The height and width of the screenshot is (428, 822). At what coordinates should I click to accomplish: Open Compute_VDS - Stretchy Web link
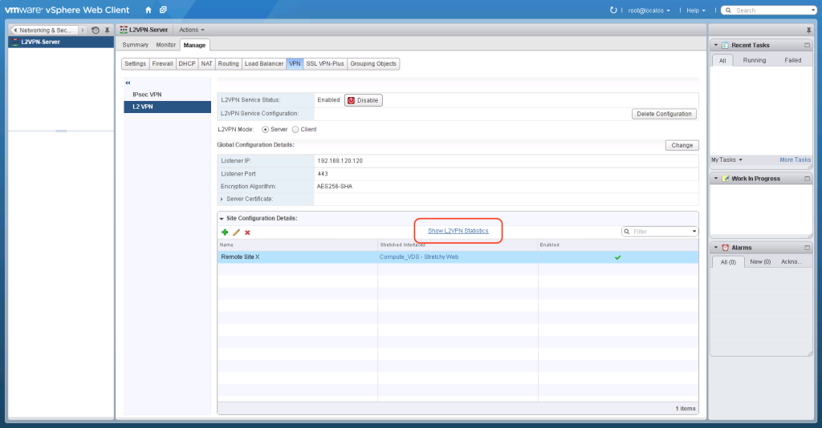pyautogui.click(x=419, y=257)
